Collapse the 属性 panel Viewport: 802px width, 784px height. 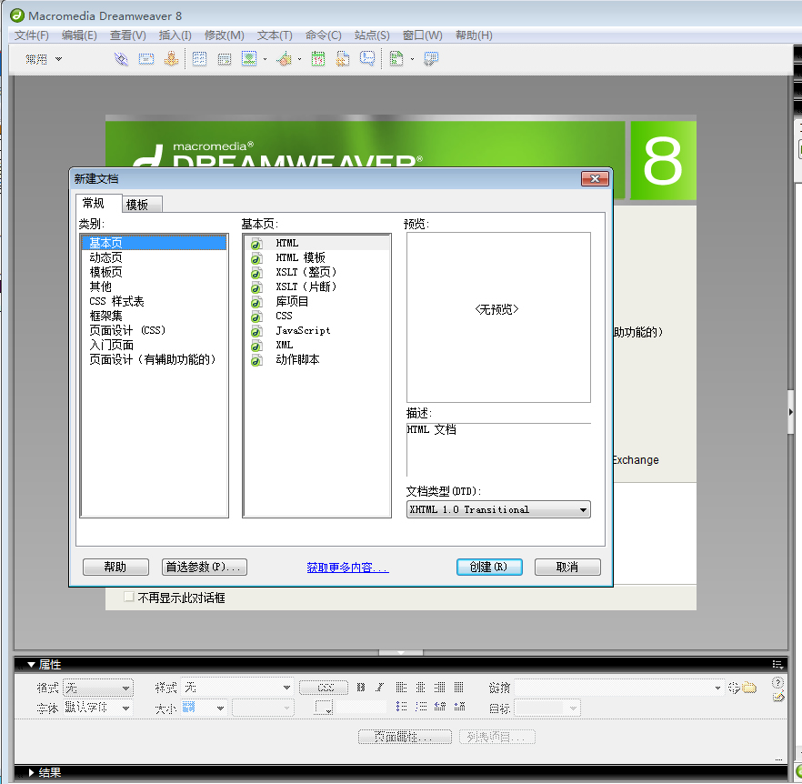31,665
